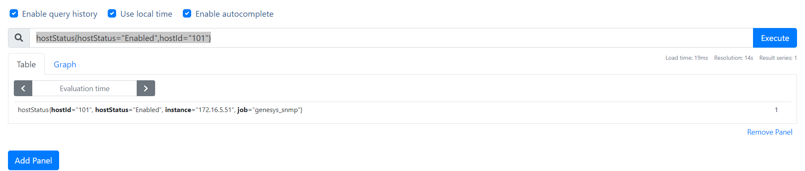This screenshot has height=171, width=805.
Task: Click the Add Panel button
Action: (34, 161)
